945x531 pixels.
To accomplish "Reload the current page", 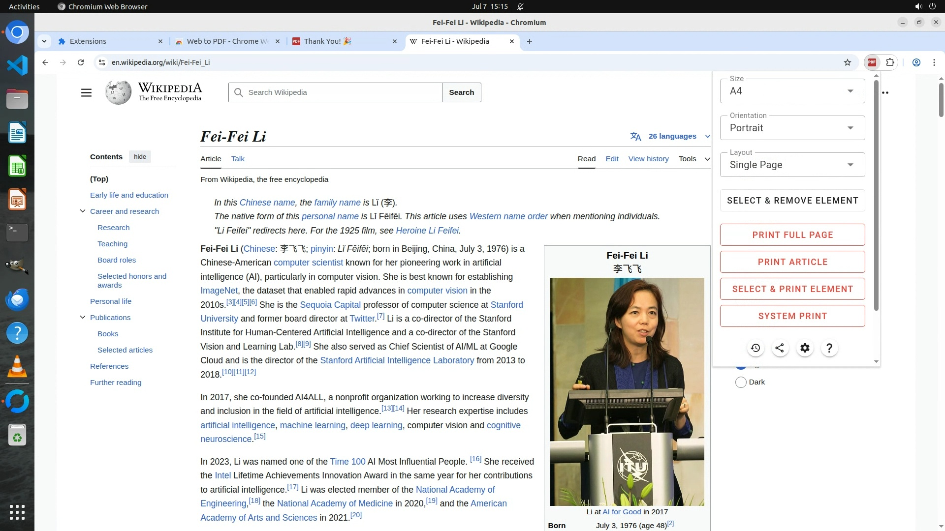I will pyautogui.click(x=81, y=62).
